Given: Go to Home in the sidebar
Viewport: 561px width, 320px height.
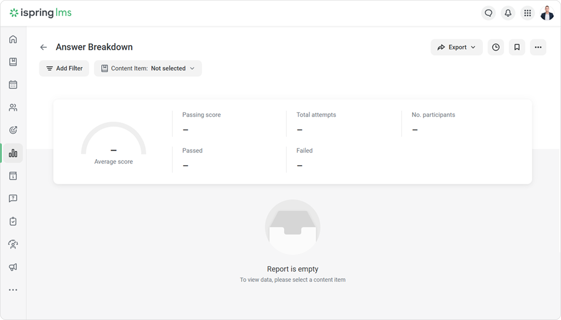Looking at the screenshot, I should (x=13, y=39).
